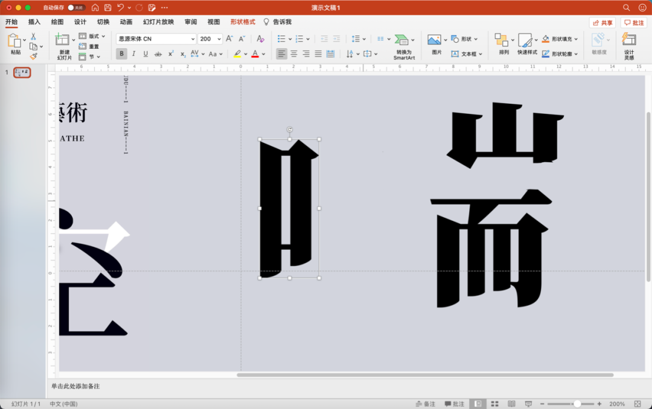652x409 pixels.
Task: Expand Shape Fill dropdown
Action: (x=576, y=39)
